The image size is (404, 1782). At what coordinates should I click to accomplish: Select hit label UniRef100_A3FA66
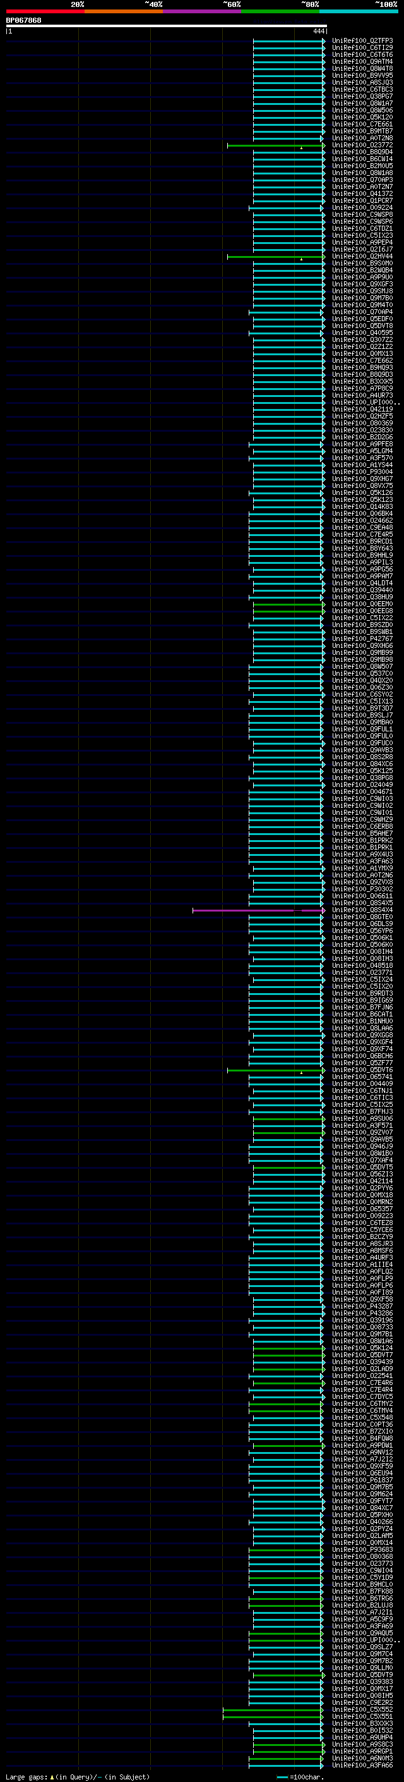click(x=362, y=1766)
